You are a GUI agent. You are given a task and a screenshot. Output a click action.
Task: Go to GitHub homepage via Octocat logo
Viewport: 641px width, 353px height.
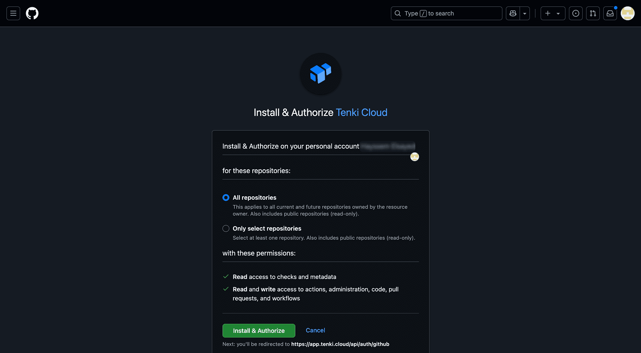[x=32, y=13]
